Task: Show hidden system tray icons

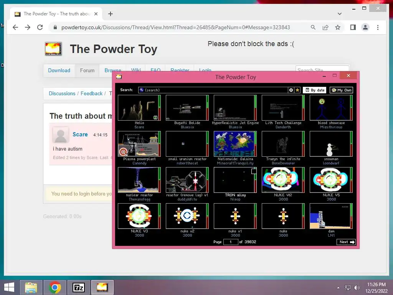Action: (x=339, y=288)
